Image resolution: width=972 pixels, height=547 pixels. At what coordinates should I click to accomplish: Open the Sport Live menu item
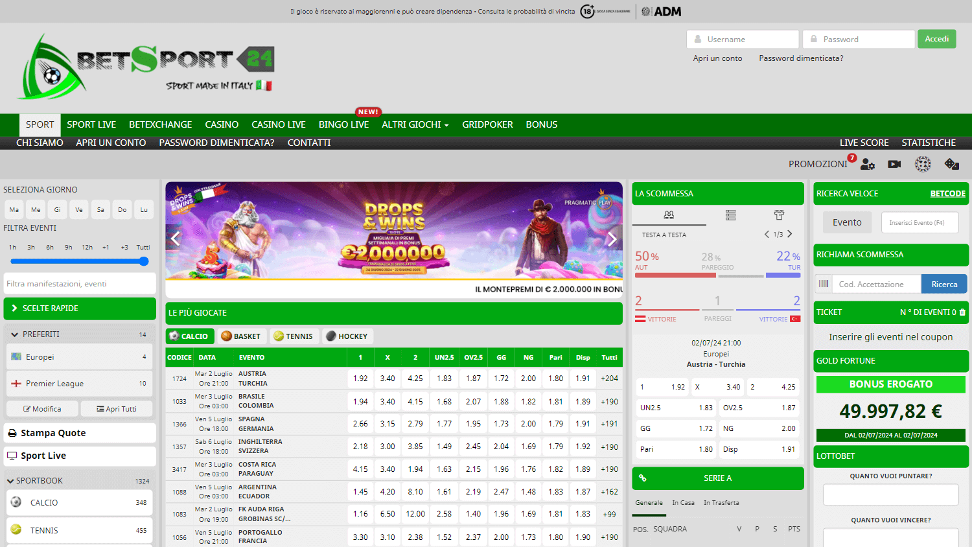91,124
